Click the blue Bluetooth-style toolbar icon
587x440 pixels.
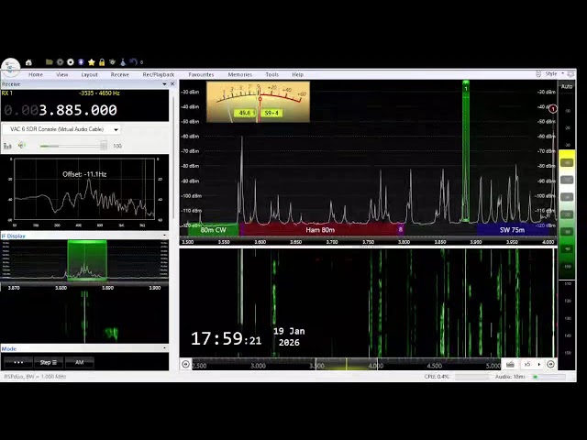coord(81,62)
